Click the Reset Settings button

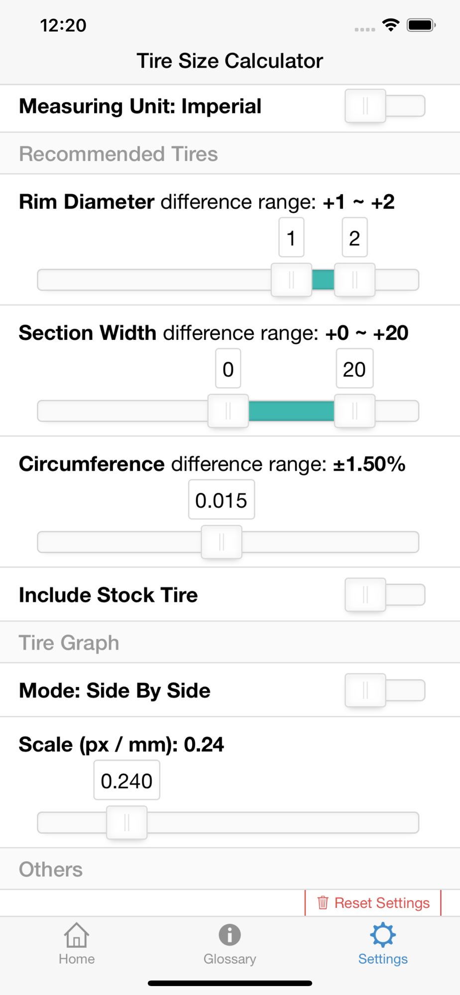[x=373, y=902]
